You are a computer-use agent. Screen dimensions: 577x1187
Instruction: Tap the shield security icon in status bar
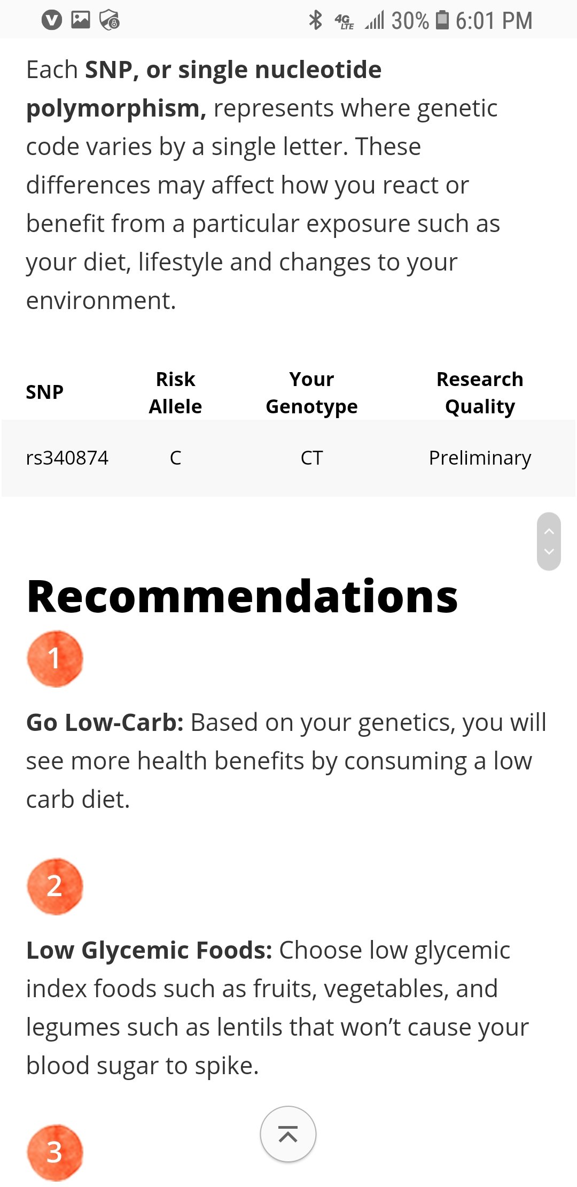[x=110, y=20]
